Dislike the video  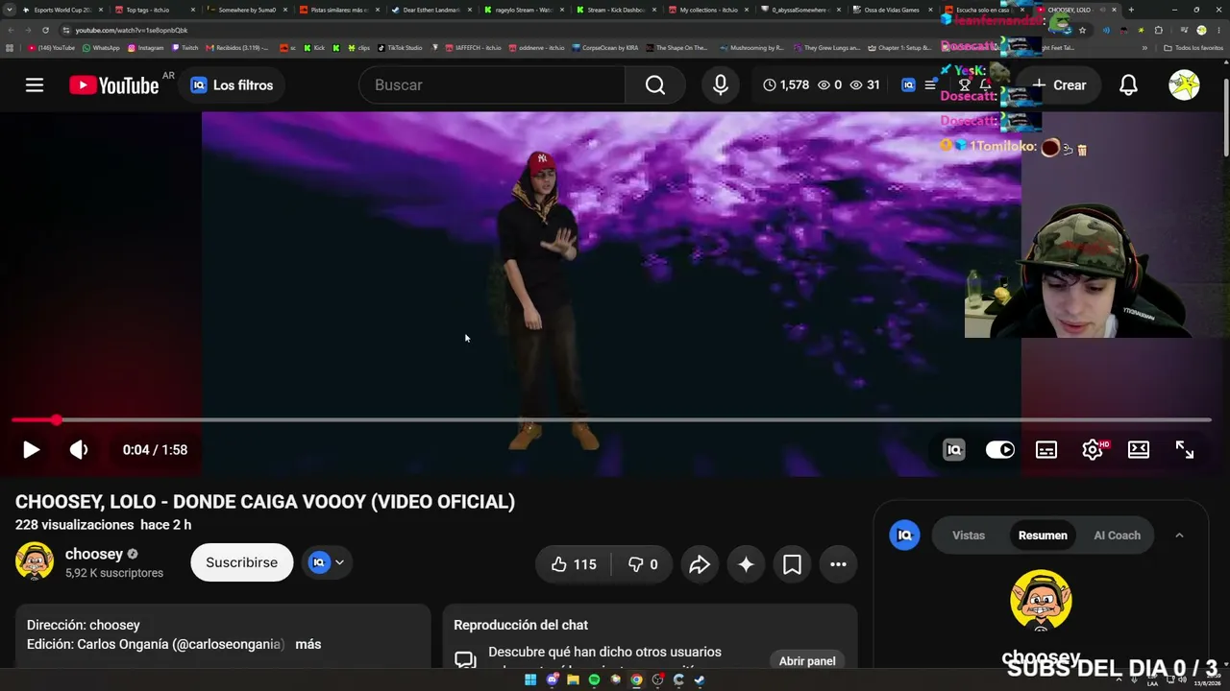coord(643,564)
